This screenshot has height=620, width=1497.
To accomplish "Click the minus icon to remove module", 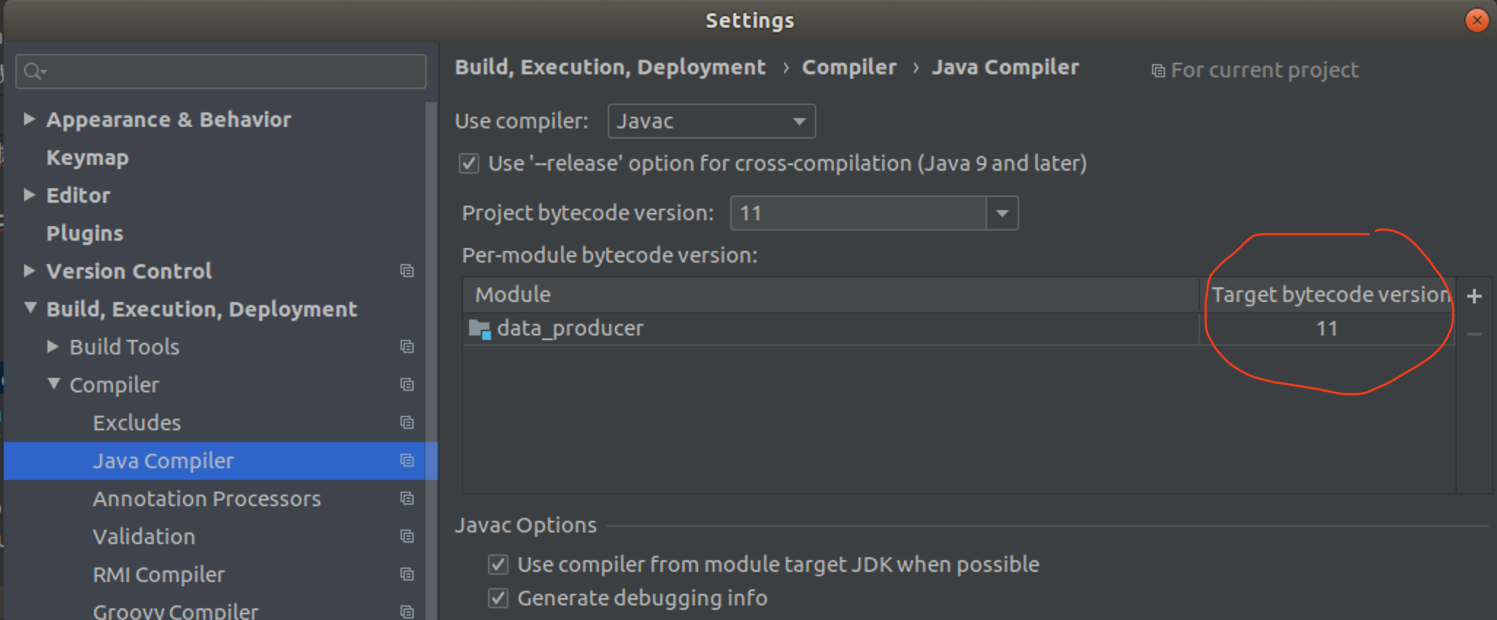I will tap(1474, 334).
